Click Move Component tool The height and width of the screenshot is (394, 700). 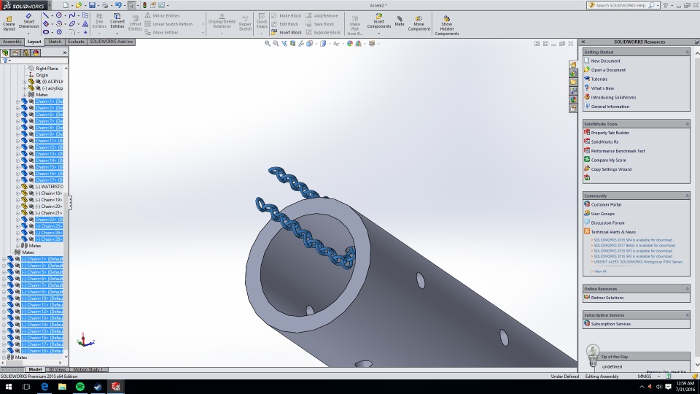point(419,23)
